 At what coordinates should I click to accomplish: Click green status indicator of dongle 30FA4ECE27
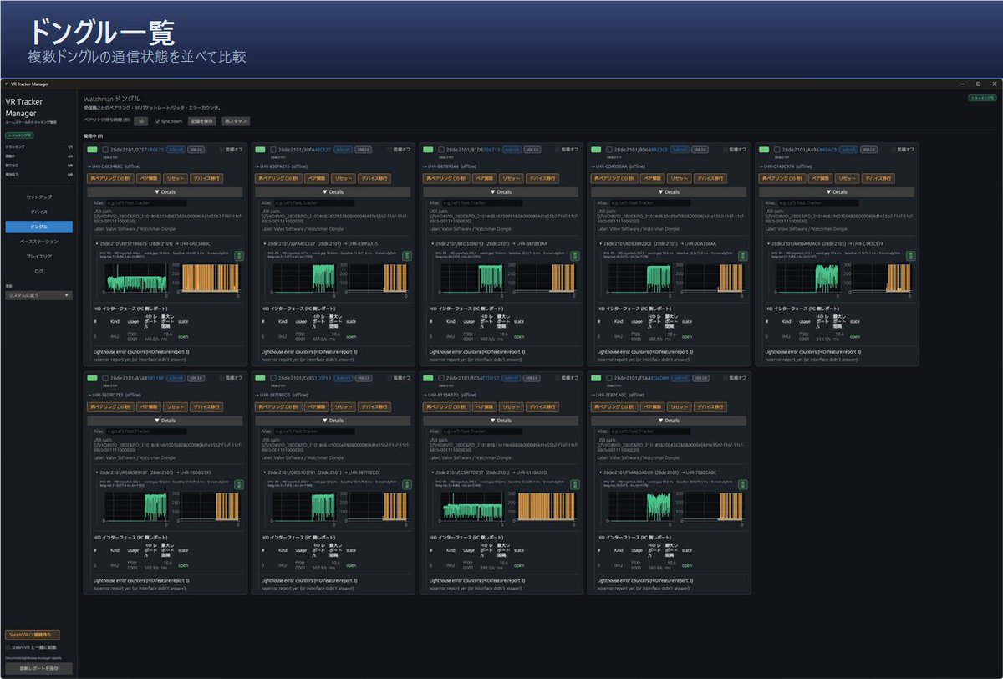[261, 150]
